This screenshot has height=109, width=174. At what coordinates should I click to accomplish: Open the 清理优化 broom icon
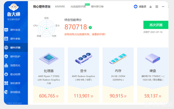(6, 66)
